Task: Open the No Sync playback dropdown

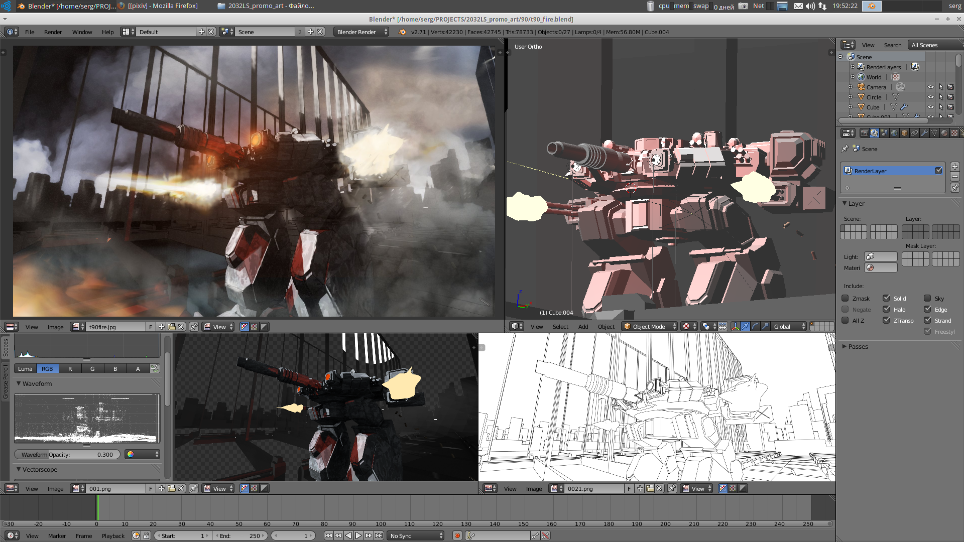Action: [416, 536]
